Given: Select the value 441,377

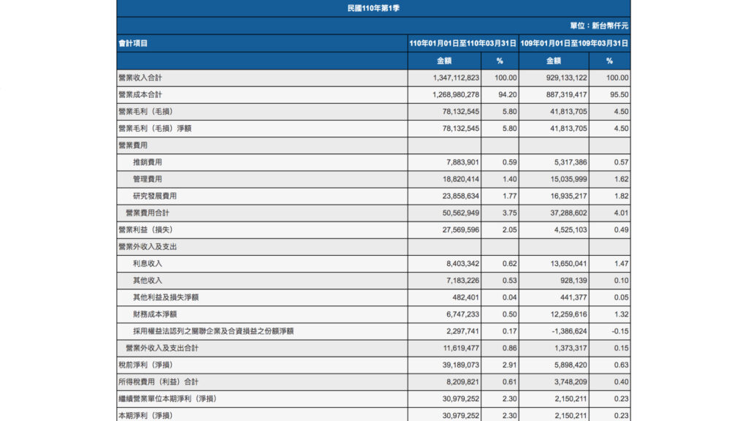Looking at the screenshot, I should coord(574,297).
